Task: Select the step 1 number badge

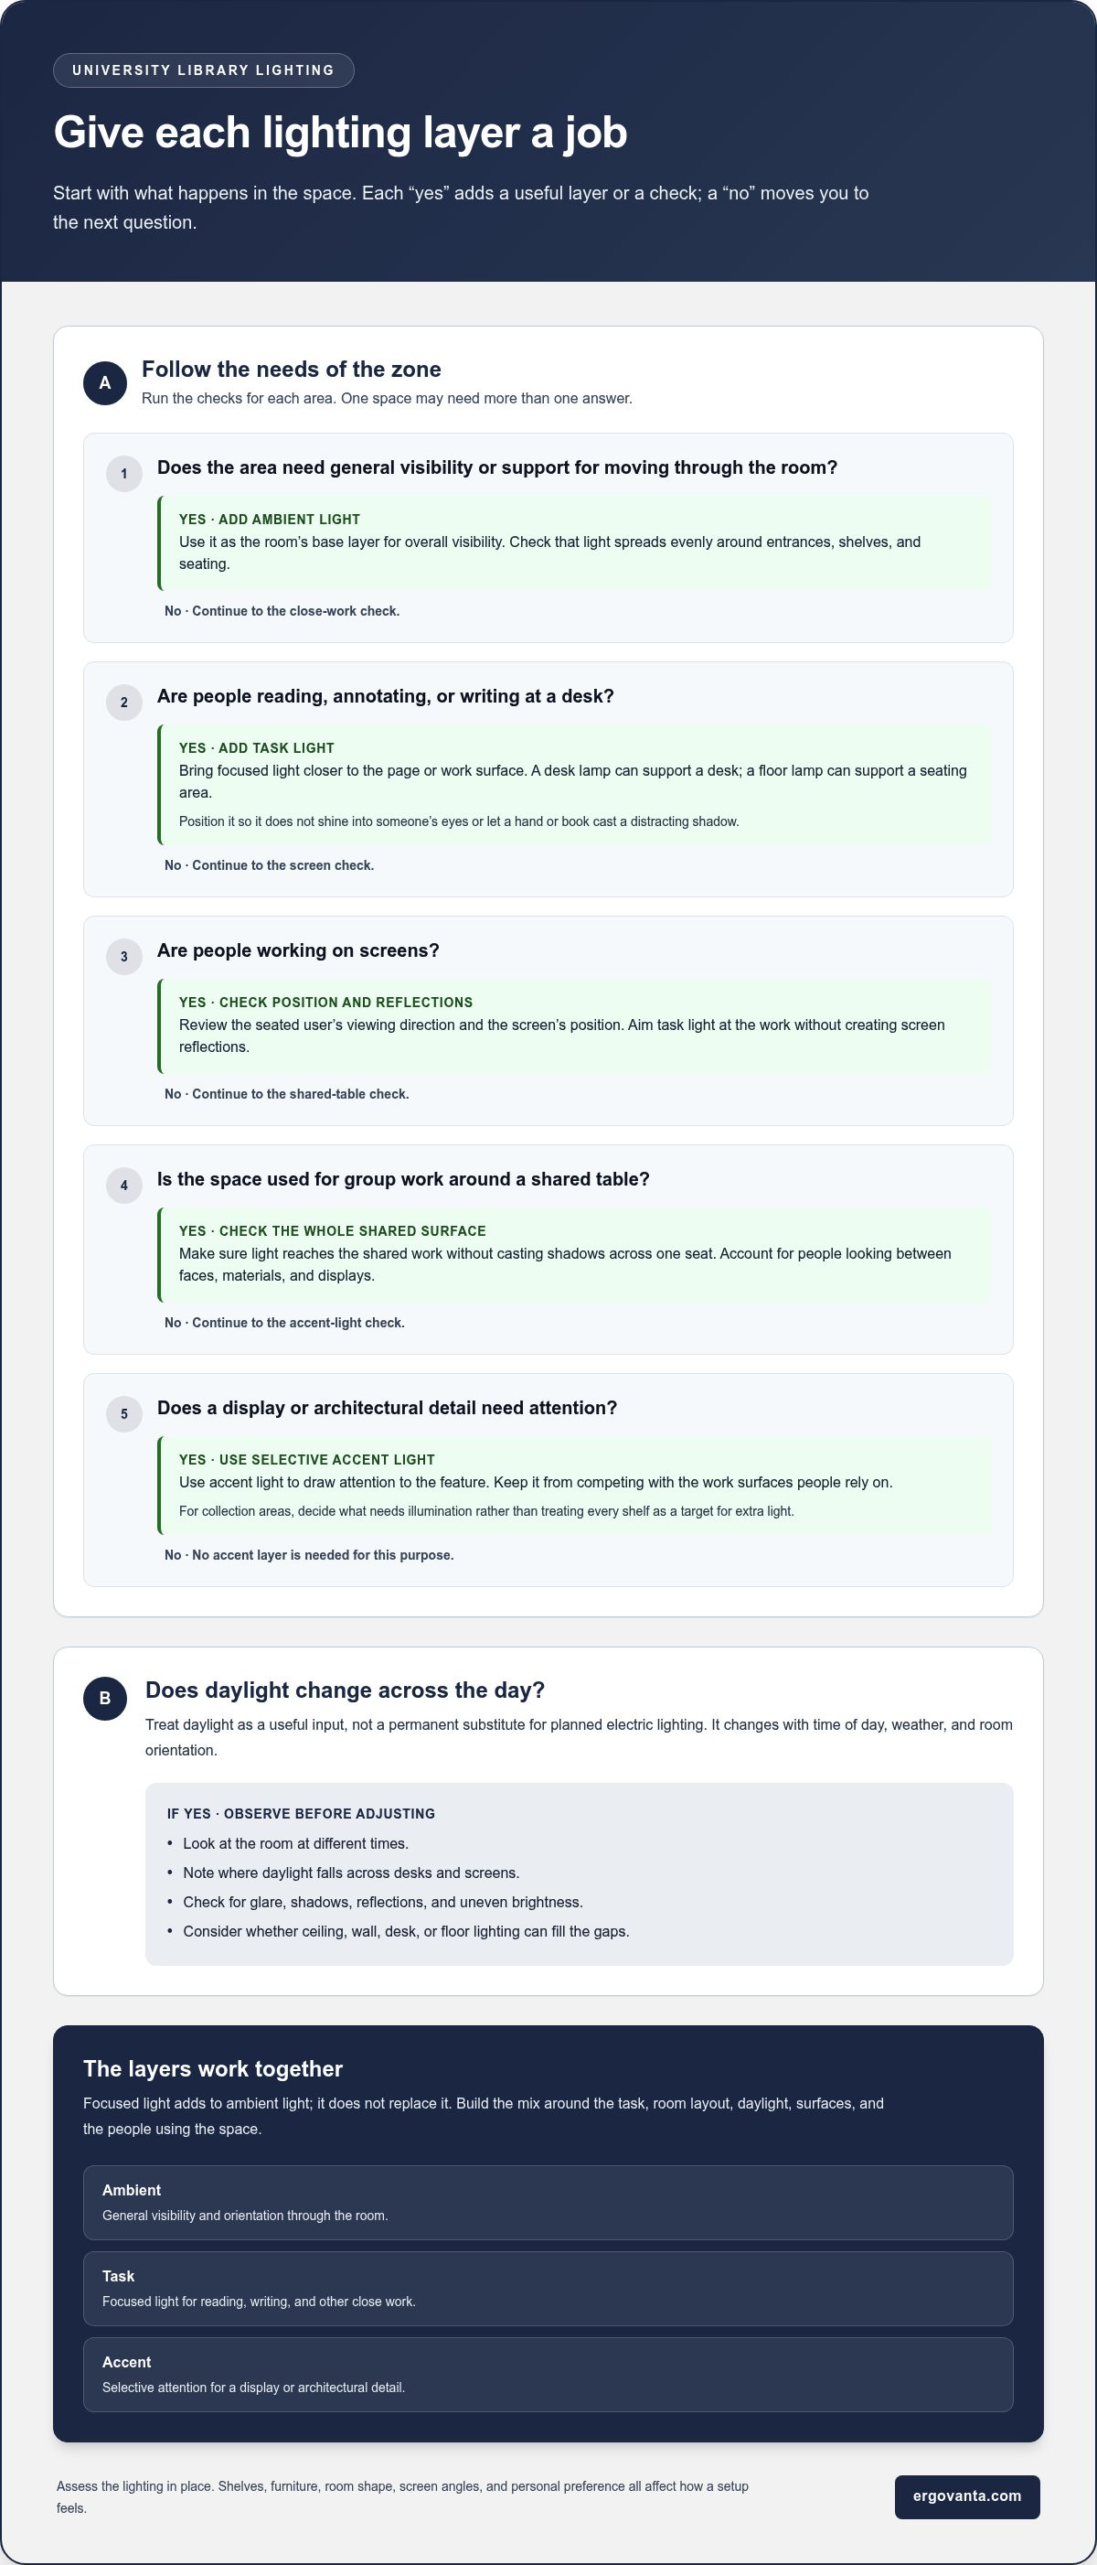Action: [x=124, y=474]
